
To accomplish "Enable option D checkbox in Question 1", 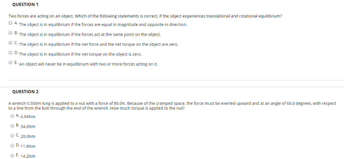I will (x=10, y=53).
